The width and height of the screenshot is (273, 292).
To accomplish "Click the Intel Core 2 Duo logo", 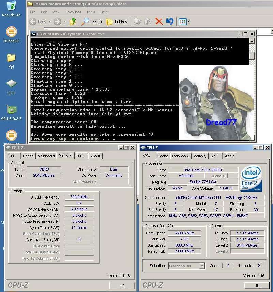I will coord(252,179).
